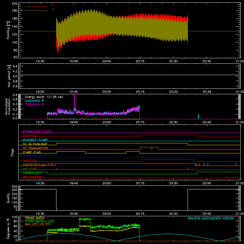Image resolution: width=244 pixels, height=244 pixels.
Task: Click the 'Collimator 8' legend label
Action: (x=34, y=101)
